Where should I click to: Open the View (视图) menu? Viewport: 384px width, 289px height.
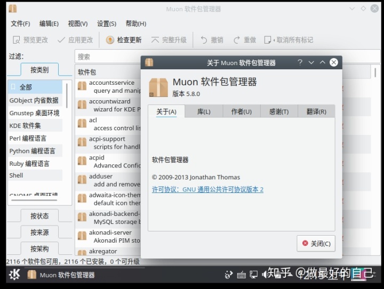pyautogui.click(x=78, y=24)
